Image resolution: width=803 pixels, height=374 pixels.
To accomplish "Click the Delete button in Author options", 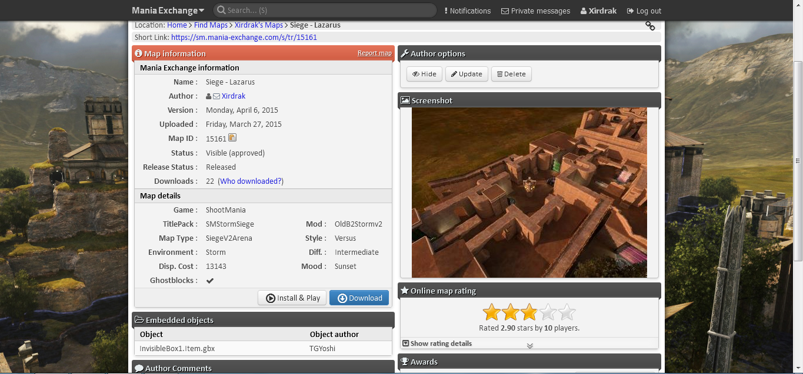I will pos(511,74).
